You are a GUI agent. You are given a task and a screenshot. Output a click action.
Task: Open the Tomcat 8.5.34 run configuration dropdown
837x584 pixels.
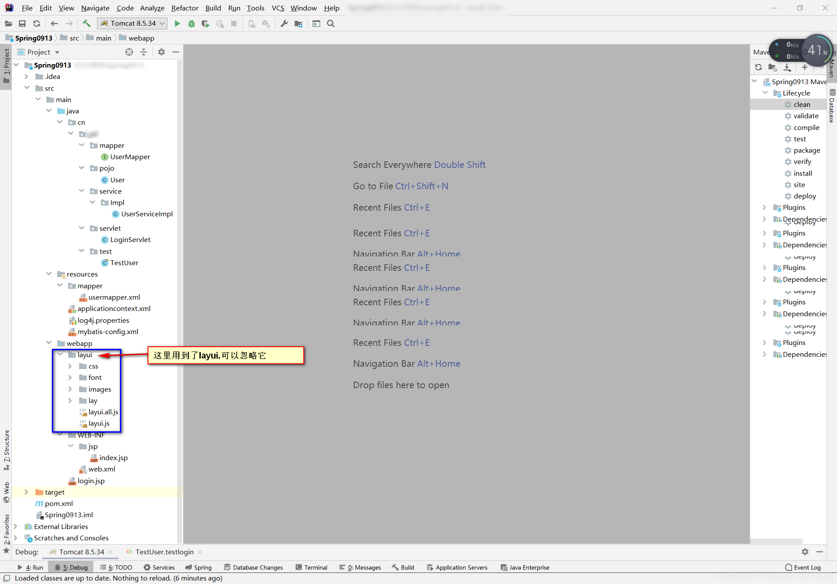pos(161,23)
